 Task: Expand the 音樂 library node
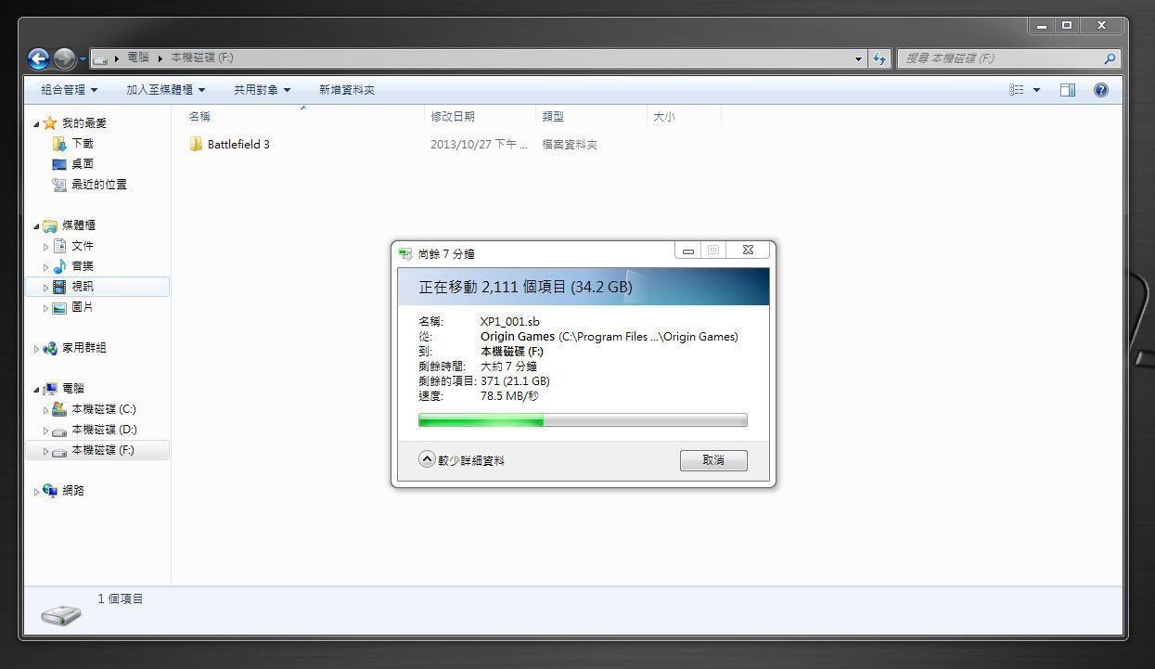45,267
